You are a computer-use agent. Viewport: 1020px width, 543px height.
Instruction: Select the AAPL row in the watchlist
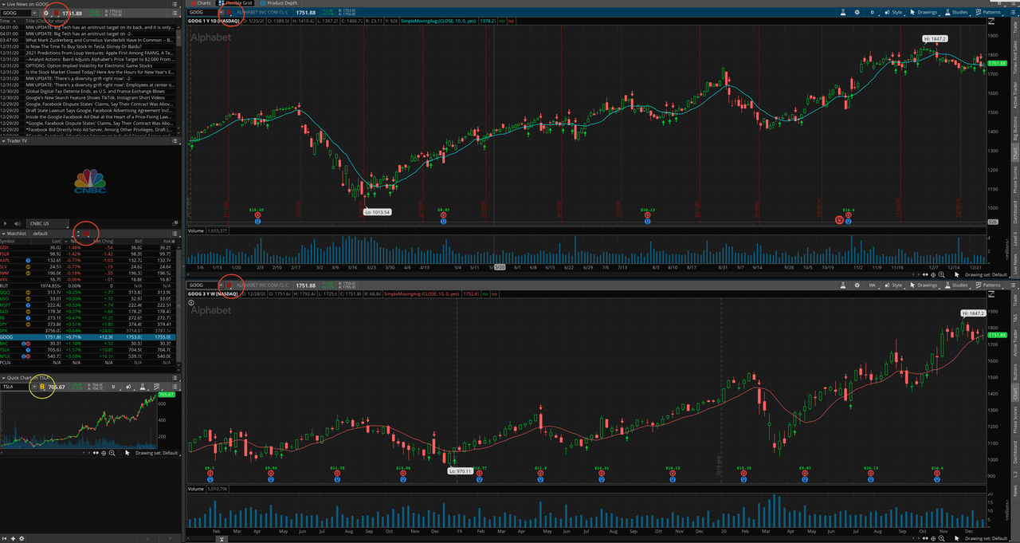[88, 260]
